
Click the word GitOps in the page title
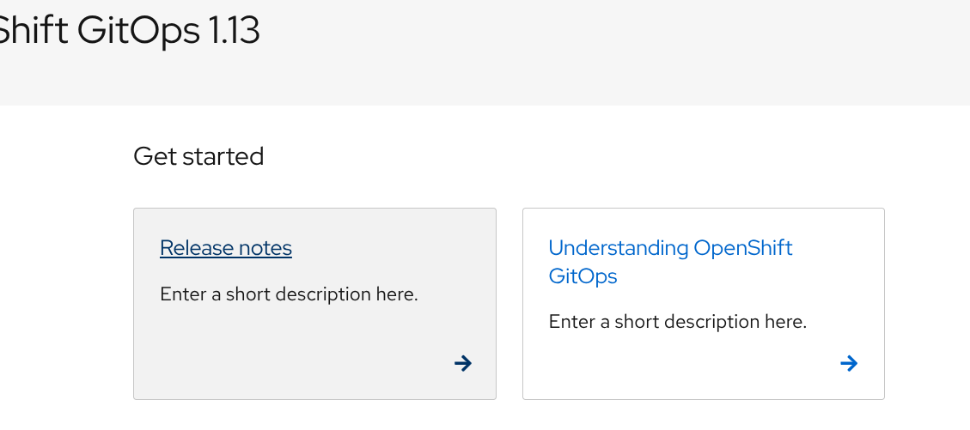pyautogui.click(x=137, y=32)
